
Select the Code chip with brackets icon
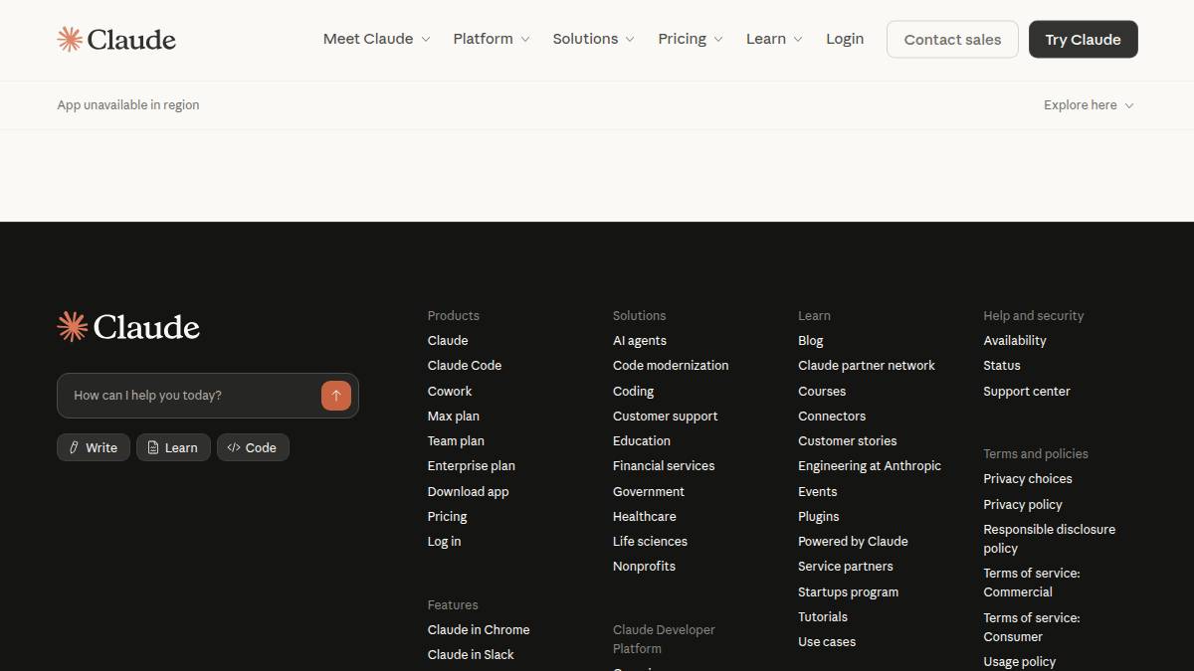[253, 447]
